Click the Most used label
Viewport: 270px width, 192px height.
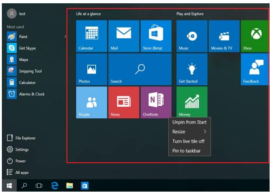pyautogui.click(x=15, y=27)
